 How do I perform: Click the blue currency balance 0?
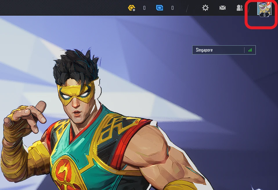172,8
